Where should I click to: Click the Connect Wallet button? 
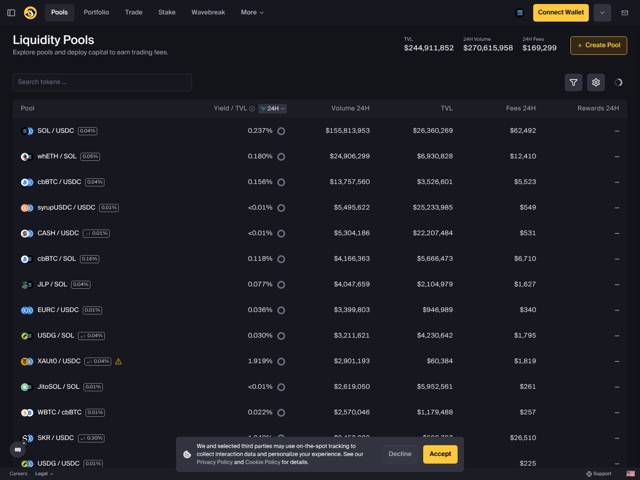[561, 13]
